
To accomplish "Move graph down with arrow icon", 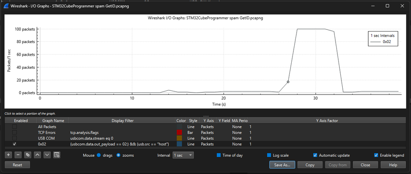I will [47, 155].
